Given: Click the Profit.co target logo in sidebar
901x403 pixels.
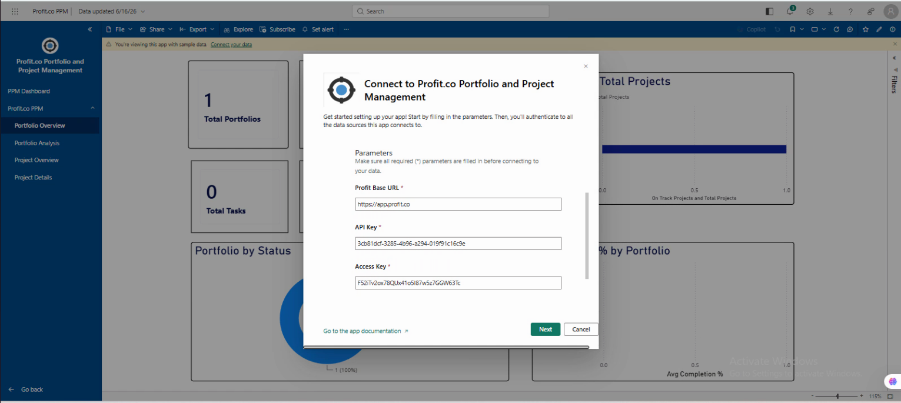Looking at the screenshot, I should (50, 46).
